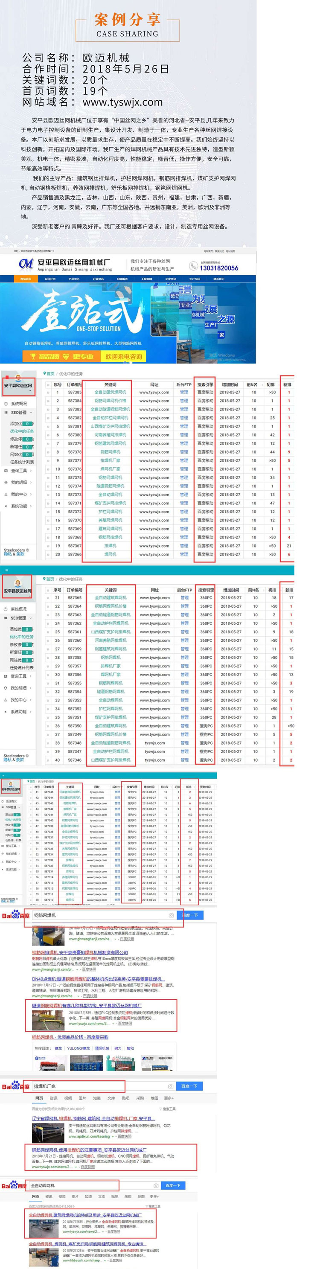The width and height of the screenshot is (320, 1269).
Task: Click 百度一下 button for 排焊机厂家 search
Action: click(189, 1086)
